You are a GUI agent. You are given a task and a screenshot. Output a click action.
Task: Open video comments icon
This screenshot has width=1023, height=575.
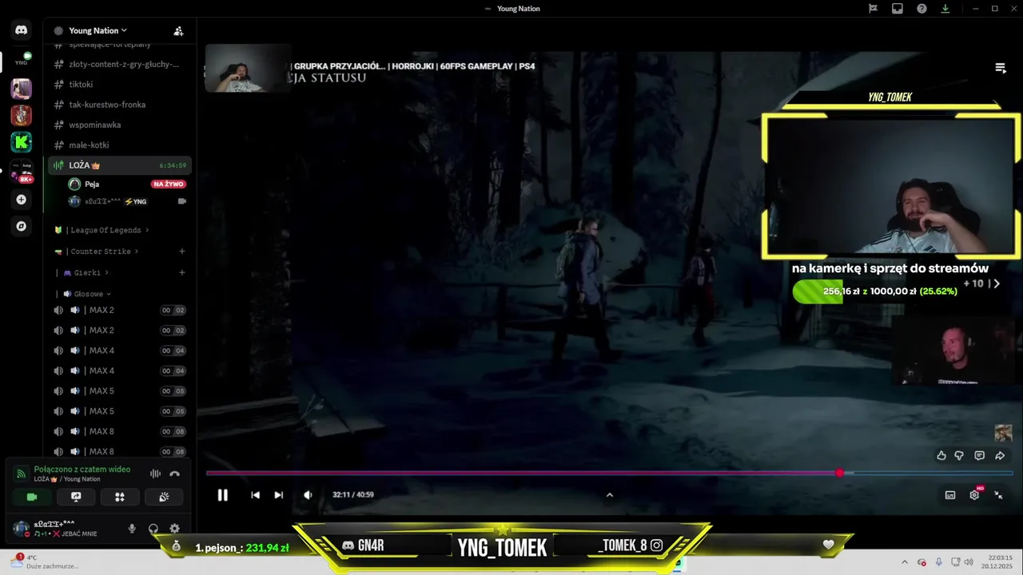click(979, 455)
